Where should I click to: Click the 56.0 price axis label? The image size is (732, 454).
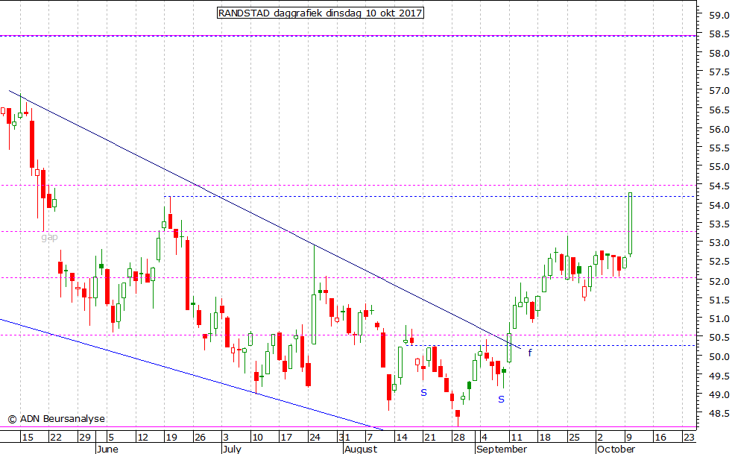coord(719,130)
